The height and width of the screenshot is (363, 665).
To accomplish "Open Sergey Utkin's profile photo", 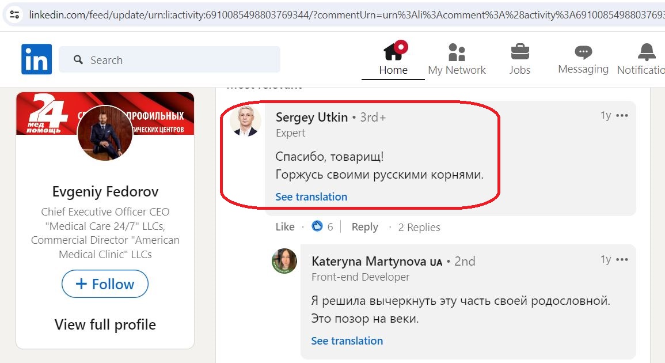I will [x=245, y=121].
